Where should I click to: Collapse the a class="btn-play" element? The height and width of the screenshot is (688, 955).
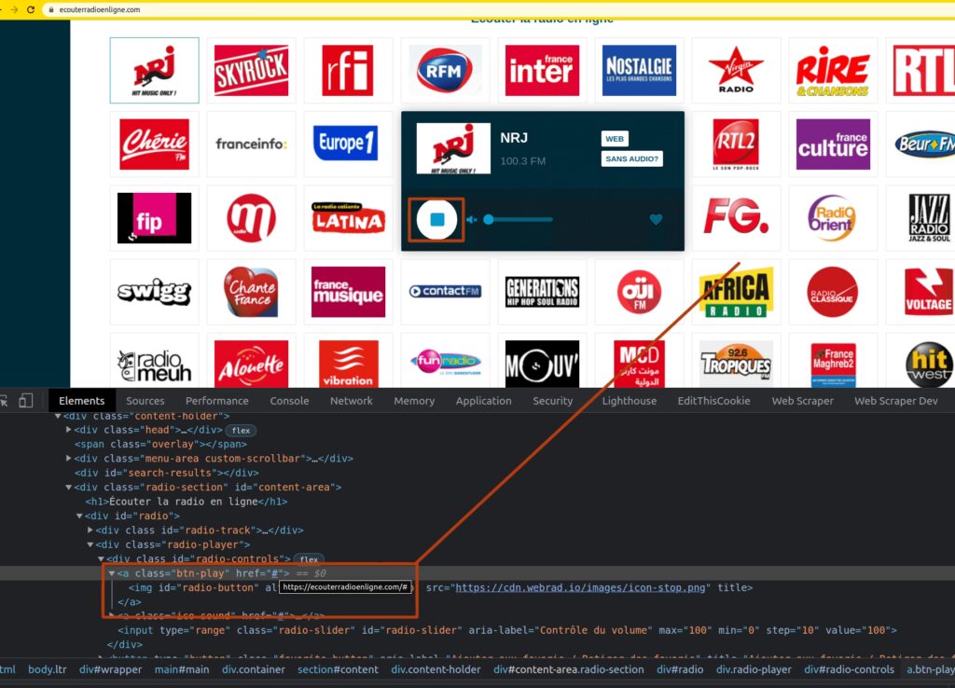112,573
